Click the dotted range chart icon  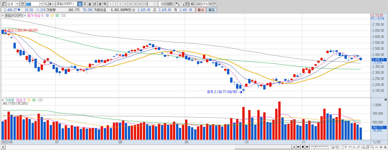(x=341, y=147)
